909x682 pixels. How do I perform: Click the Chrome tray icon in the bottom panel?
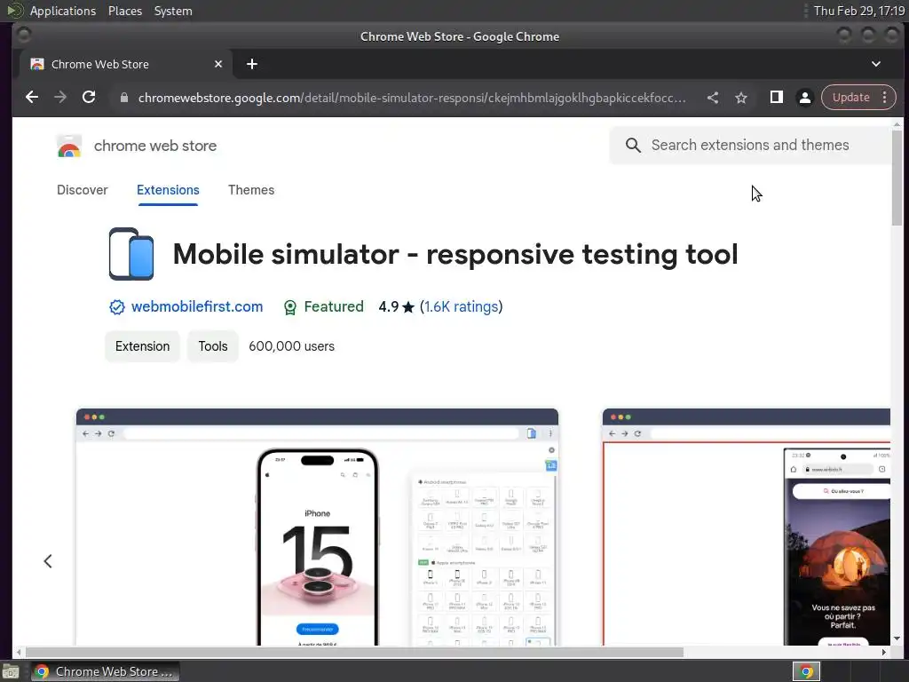click(x=806, y=671)
